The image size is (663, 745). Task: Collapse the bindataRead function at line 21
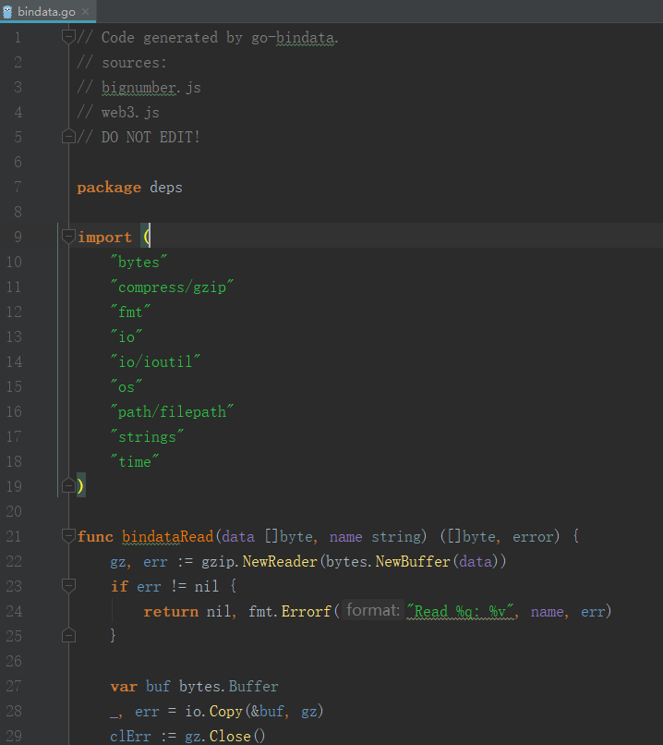point(68,535)
